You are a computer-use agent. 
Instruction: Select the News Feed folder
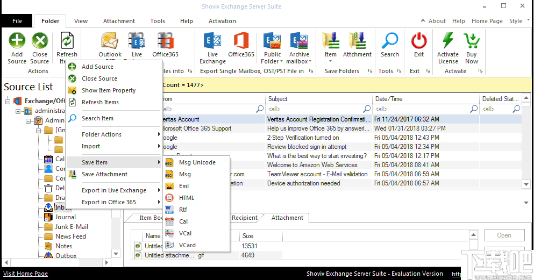70,236
